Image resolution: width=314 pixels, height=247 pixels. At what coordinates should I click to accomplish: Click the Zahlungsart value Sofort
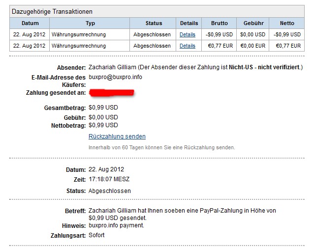96,235
